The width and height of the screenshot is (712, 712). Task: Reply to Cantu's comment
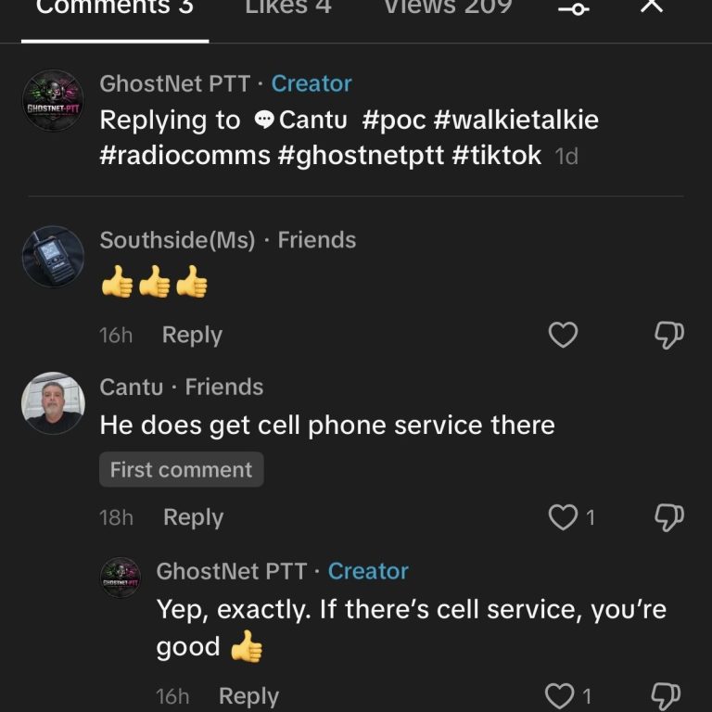pos(193,517)
